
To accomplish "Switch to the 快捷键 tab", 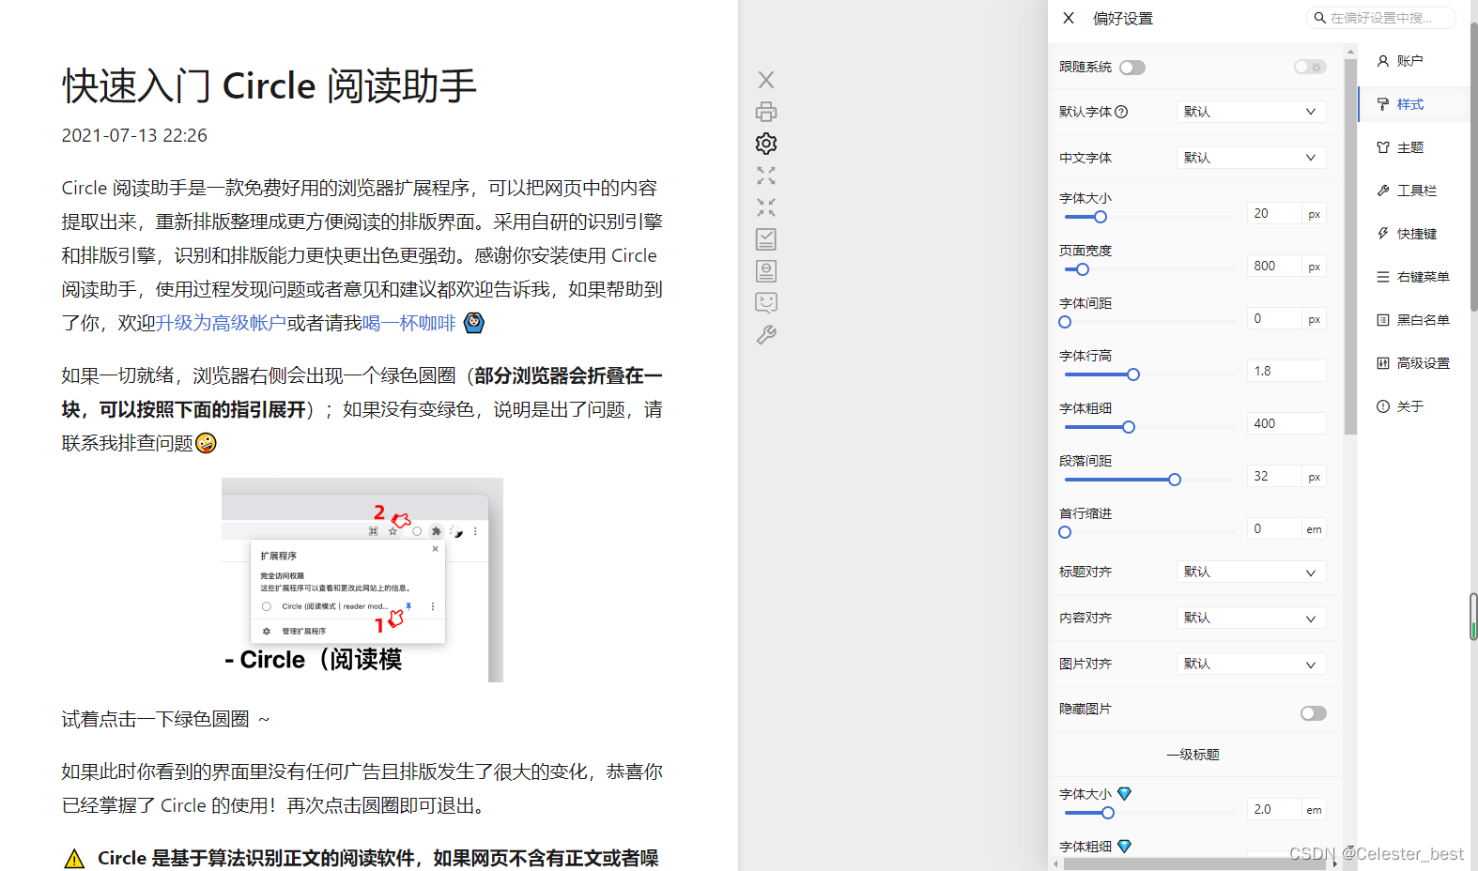I will [1413, 234].
